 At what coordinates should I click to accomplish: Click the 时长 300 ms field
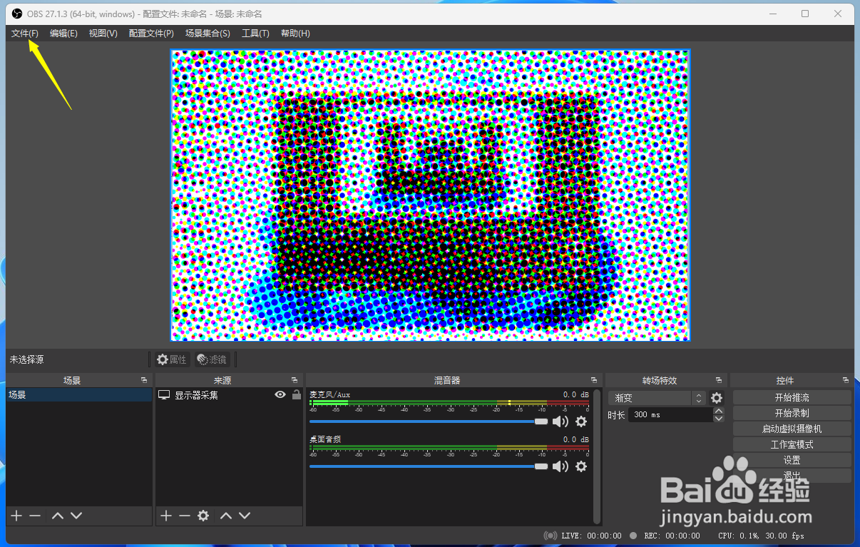tap(670, 414)
